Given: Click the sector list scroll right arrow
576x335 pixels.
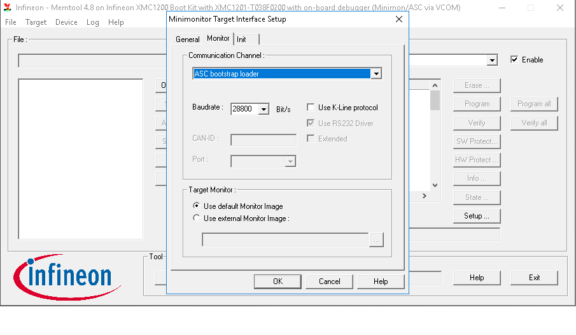Looking at the screenshot, I should coord(425,196).
